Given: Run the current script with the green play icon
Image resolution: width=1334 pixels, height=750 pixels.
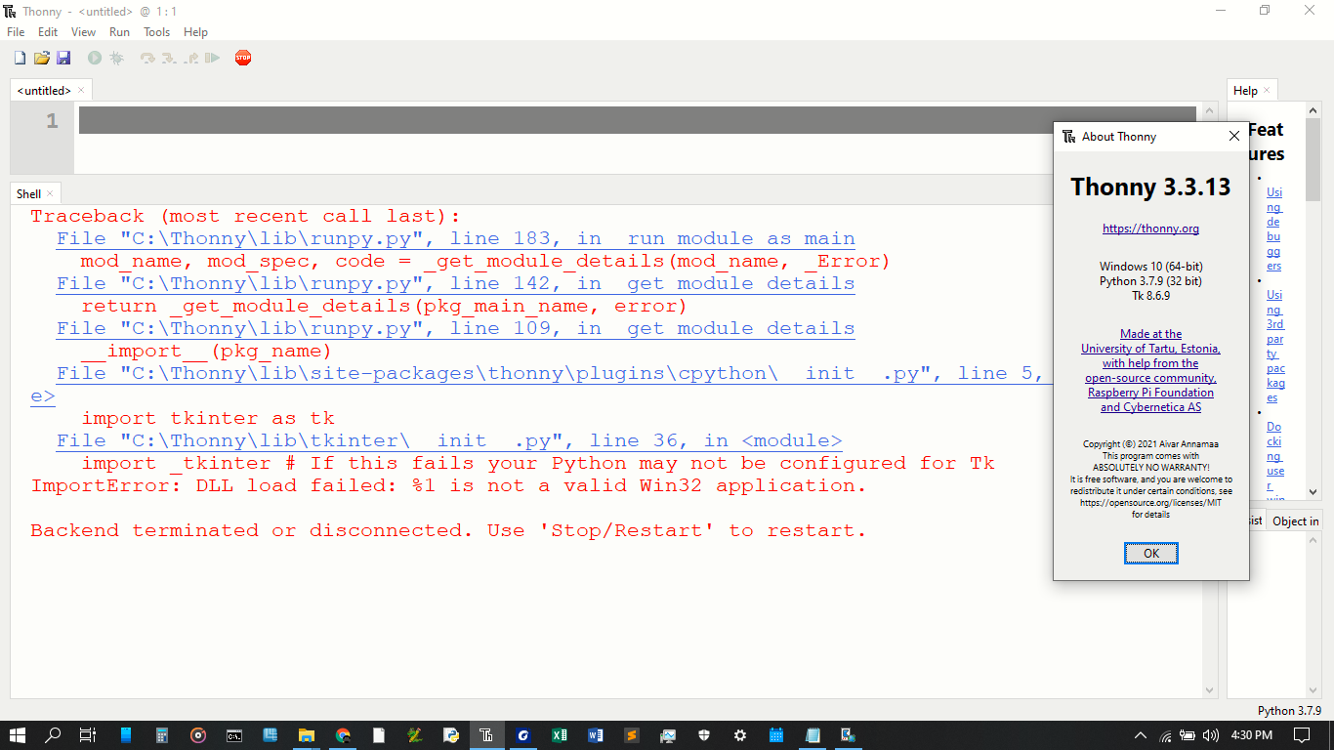Looking at the screenshot, I should [x=94, y=58].
